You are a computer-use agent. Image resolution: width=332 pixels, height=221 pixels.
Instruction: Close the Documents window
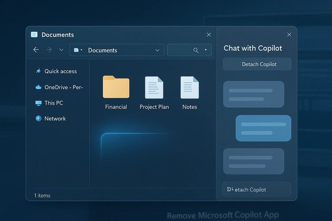tap(209, 35)
